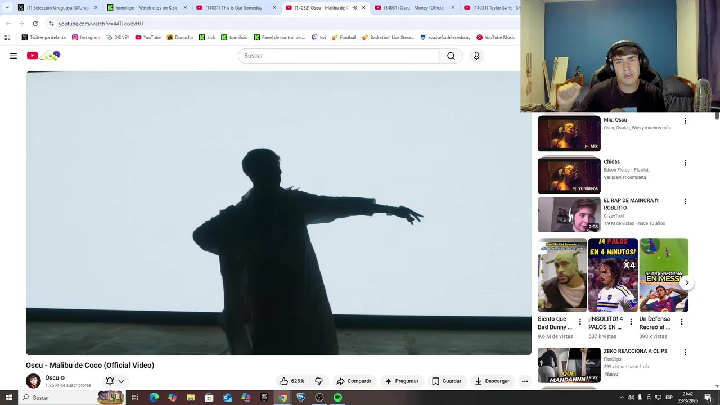Open ZEKO REACCIONA A CLIPS title
This screenshot has height=405, width=720.
(636, 351)
